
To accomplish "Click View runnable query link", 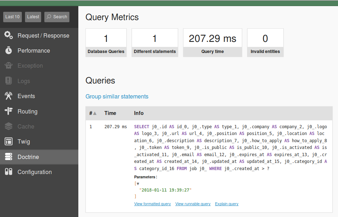I will click(193, 204).
